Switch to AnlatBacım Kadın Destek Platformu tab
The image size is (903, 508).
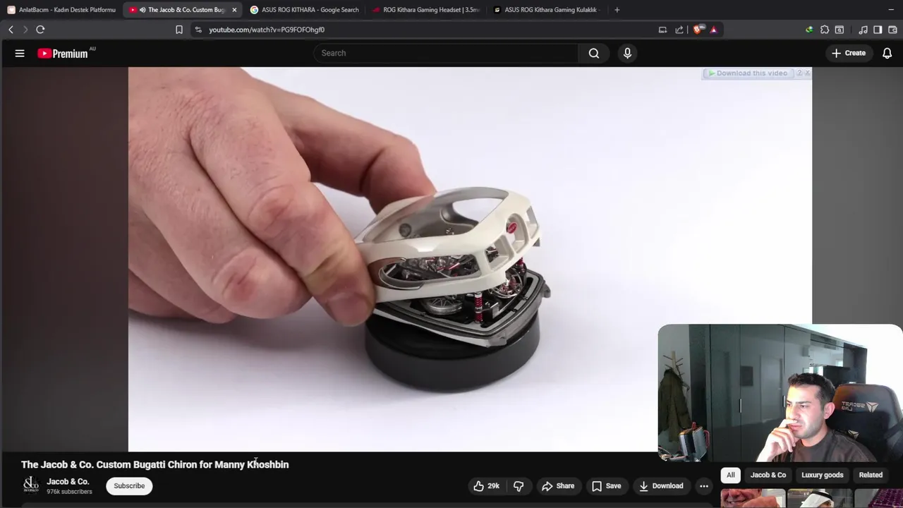(61, 10)
